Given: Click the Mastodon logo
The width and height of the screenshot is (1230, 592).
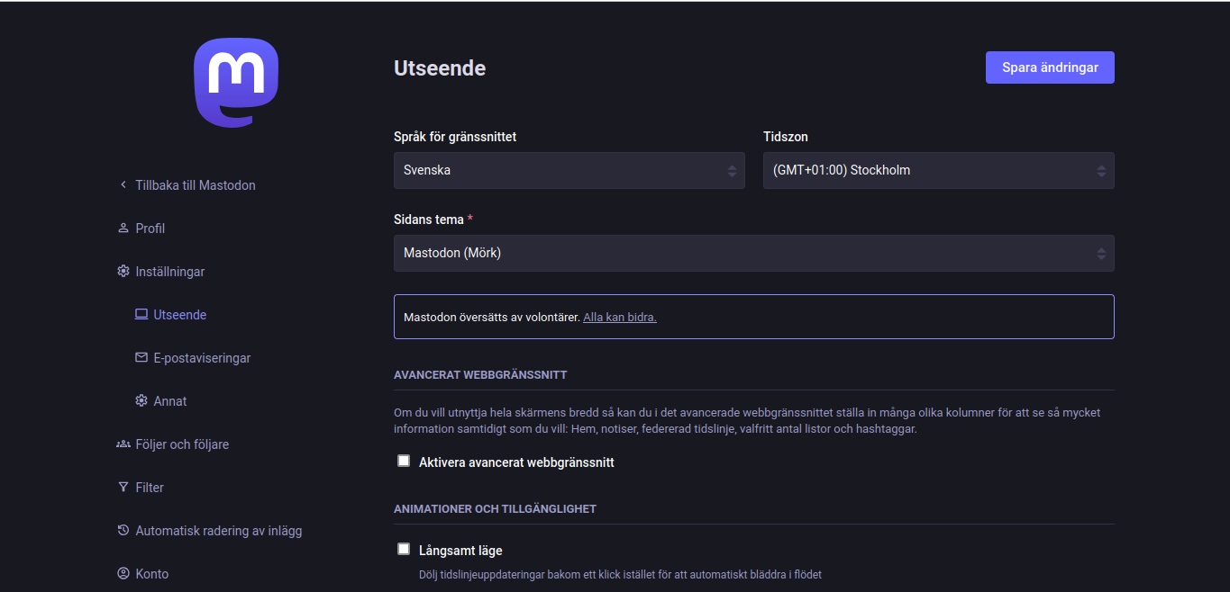Looking at the screenshot, I should click(236, 81).
